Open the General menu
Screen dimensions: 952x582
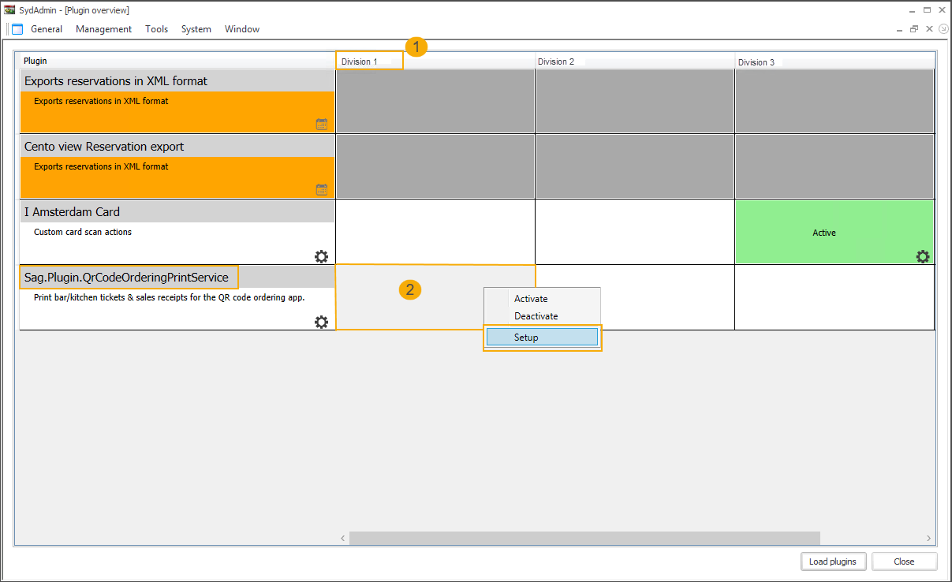[x=47, y=29]
